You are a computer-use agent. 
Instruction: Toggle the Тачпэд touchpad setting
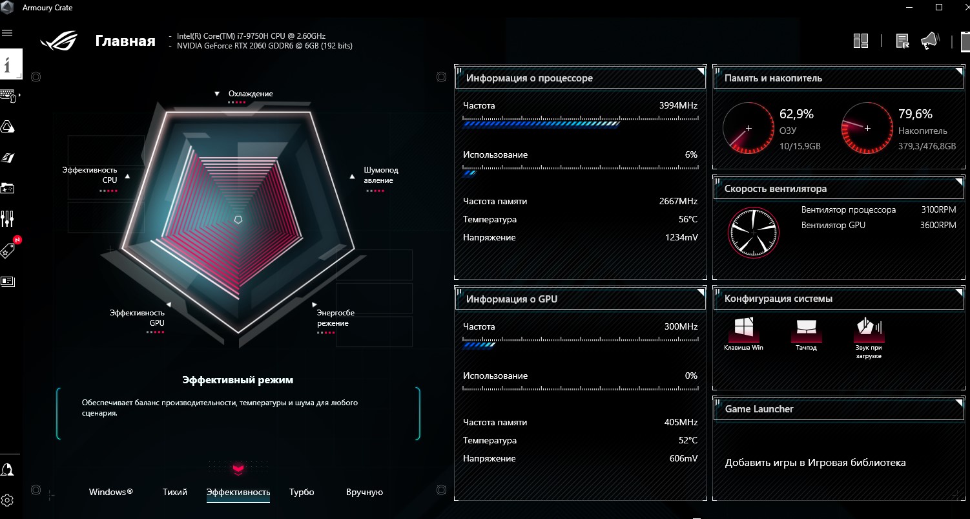click(807, 333)
